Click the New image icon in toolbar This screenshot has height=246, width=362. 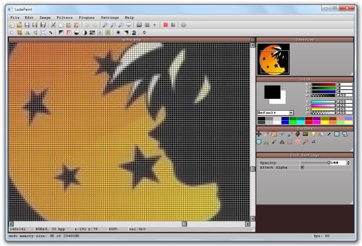coord(11,25)
